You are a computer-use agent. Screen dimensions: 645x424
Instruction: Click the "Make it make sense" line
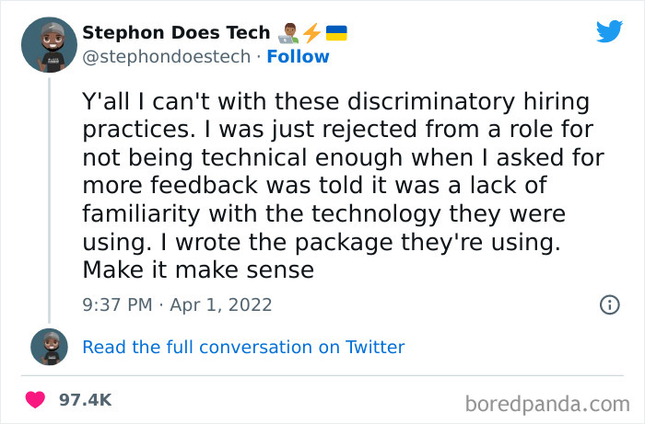click(x=198, y=270)
